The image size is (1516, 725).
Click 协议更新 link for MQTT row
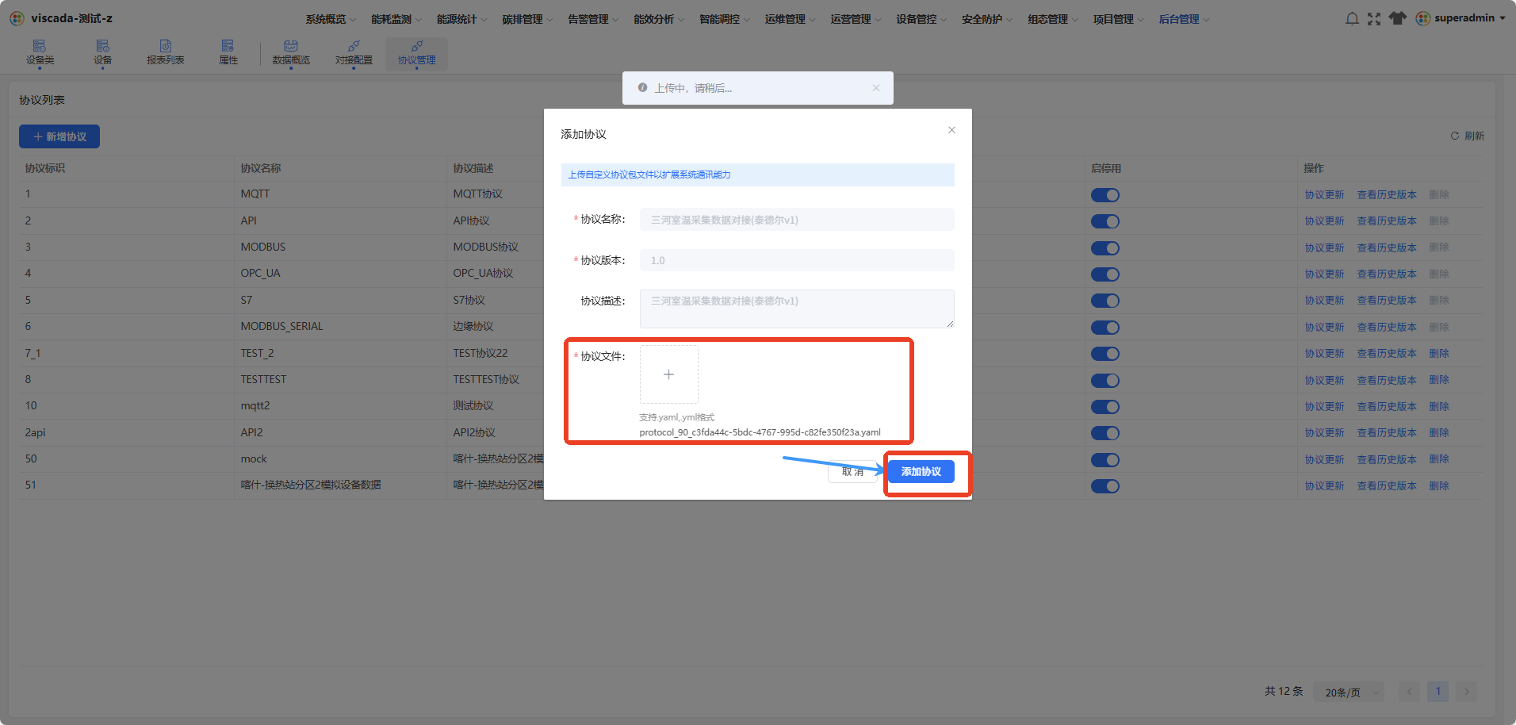point(1324,195)
